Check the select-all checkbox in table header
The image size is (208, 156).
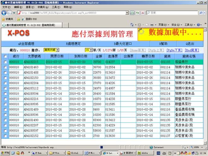pyautogui.click(x=5, y=56)
